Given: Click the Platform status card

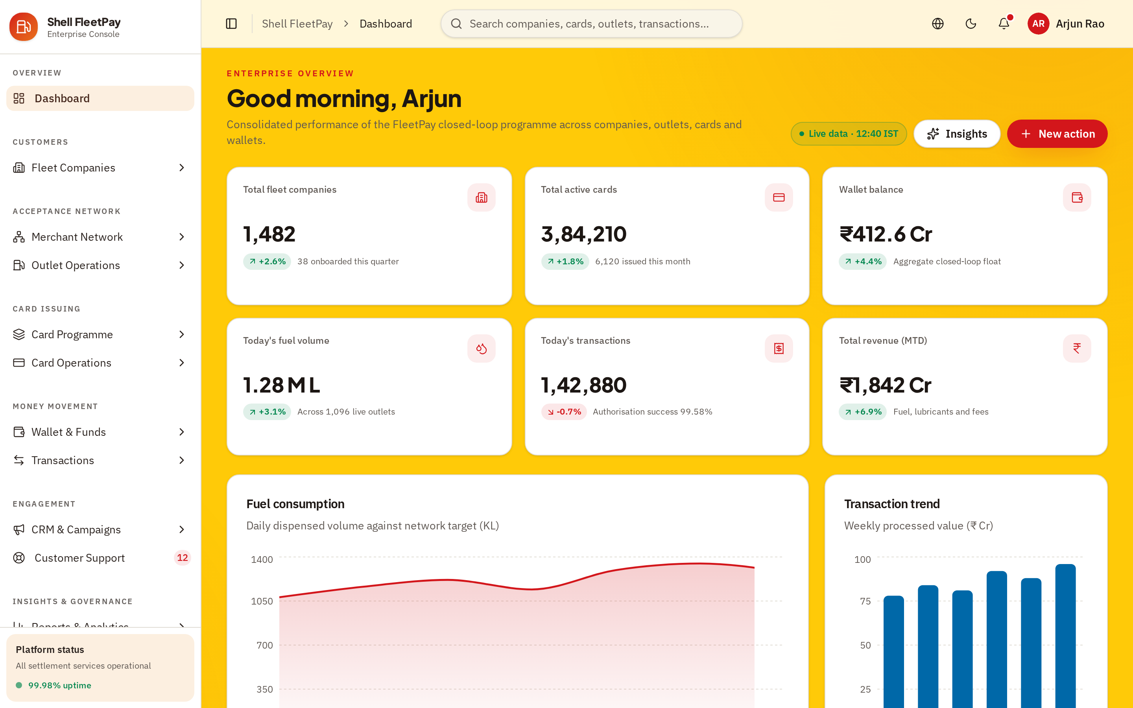Looking at the screenshot, I should click(x=100, y=668).
